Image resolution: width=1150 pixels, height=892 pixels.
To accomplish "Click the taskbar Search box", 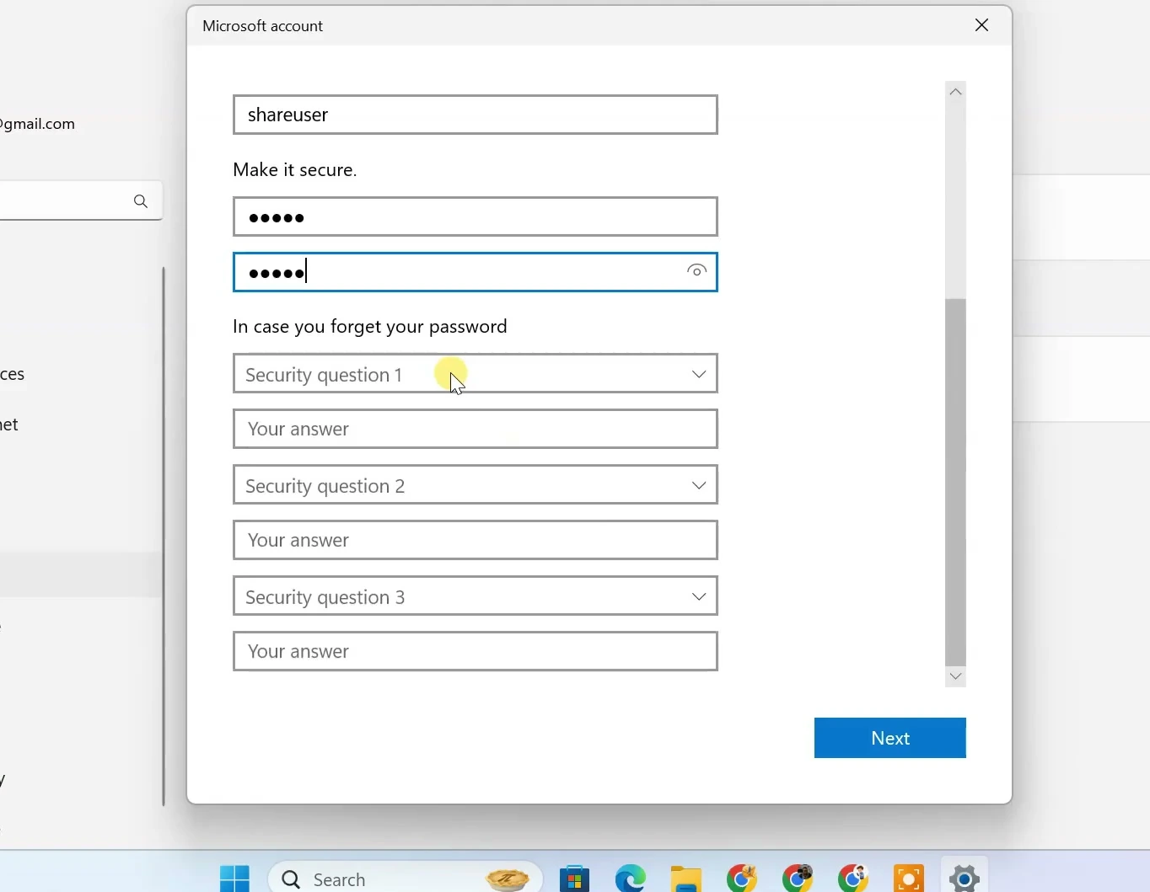I will coord(405,879).
